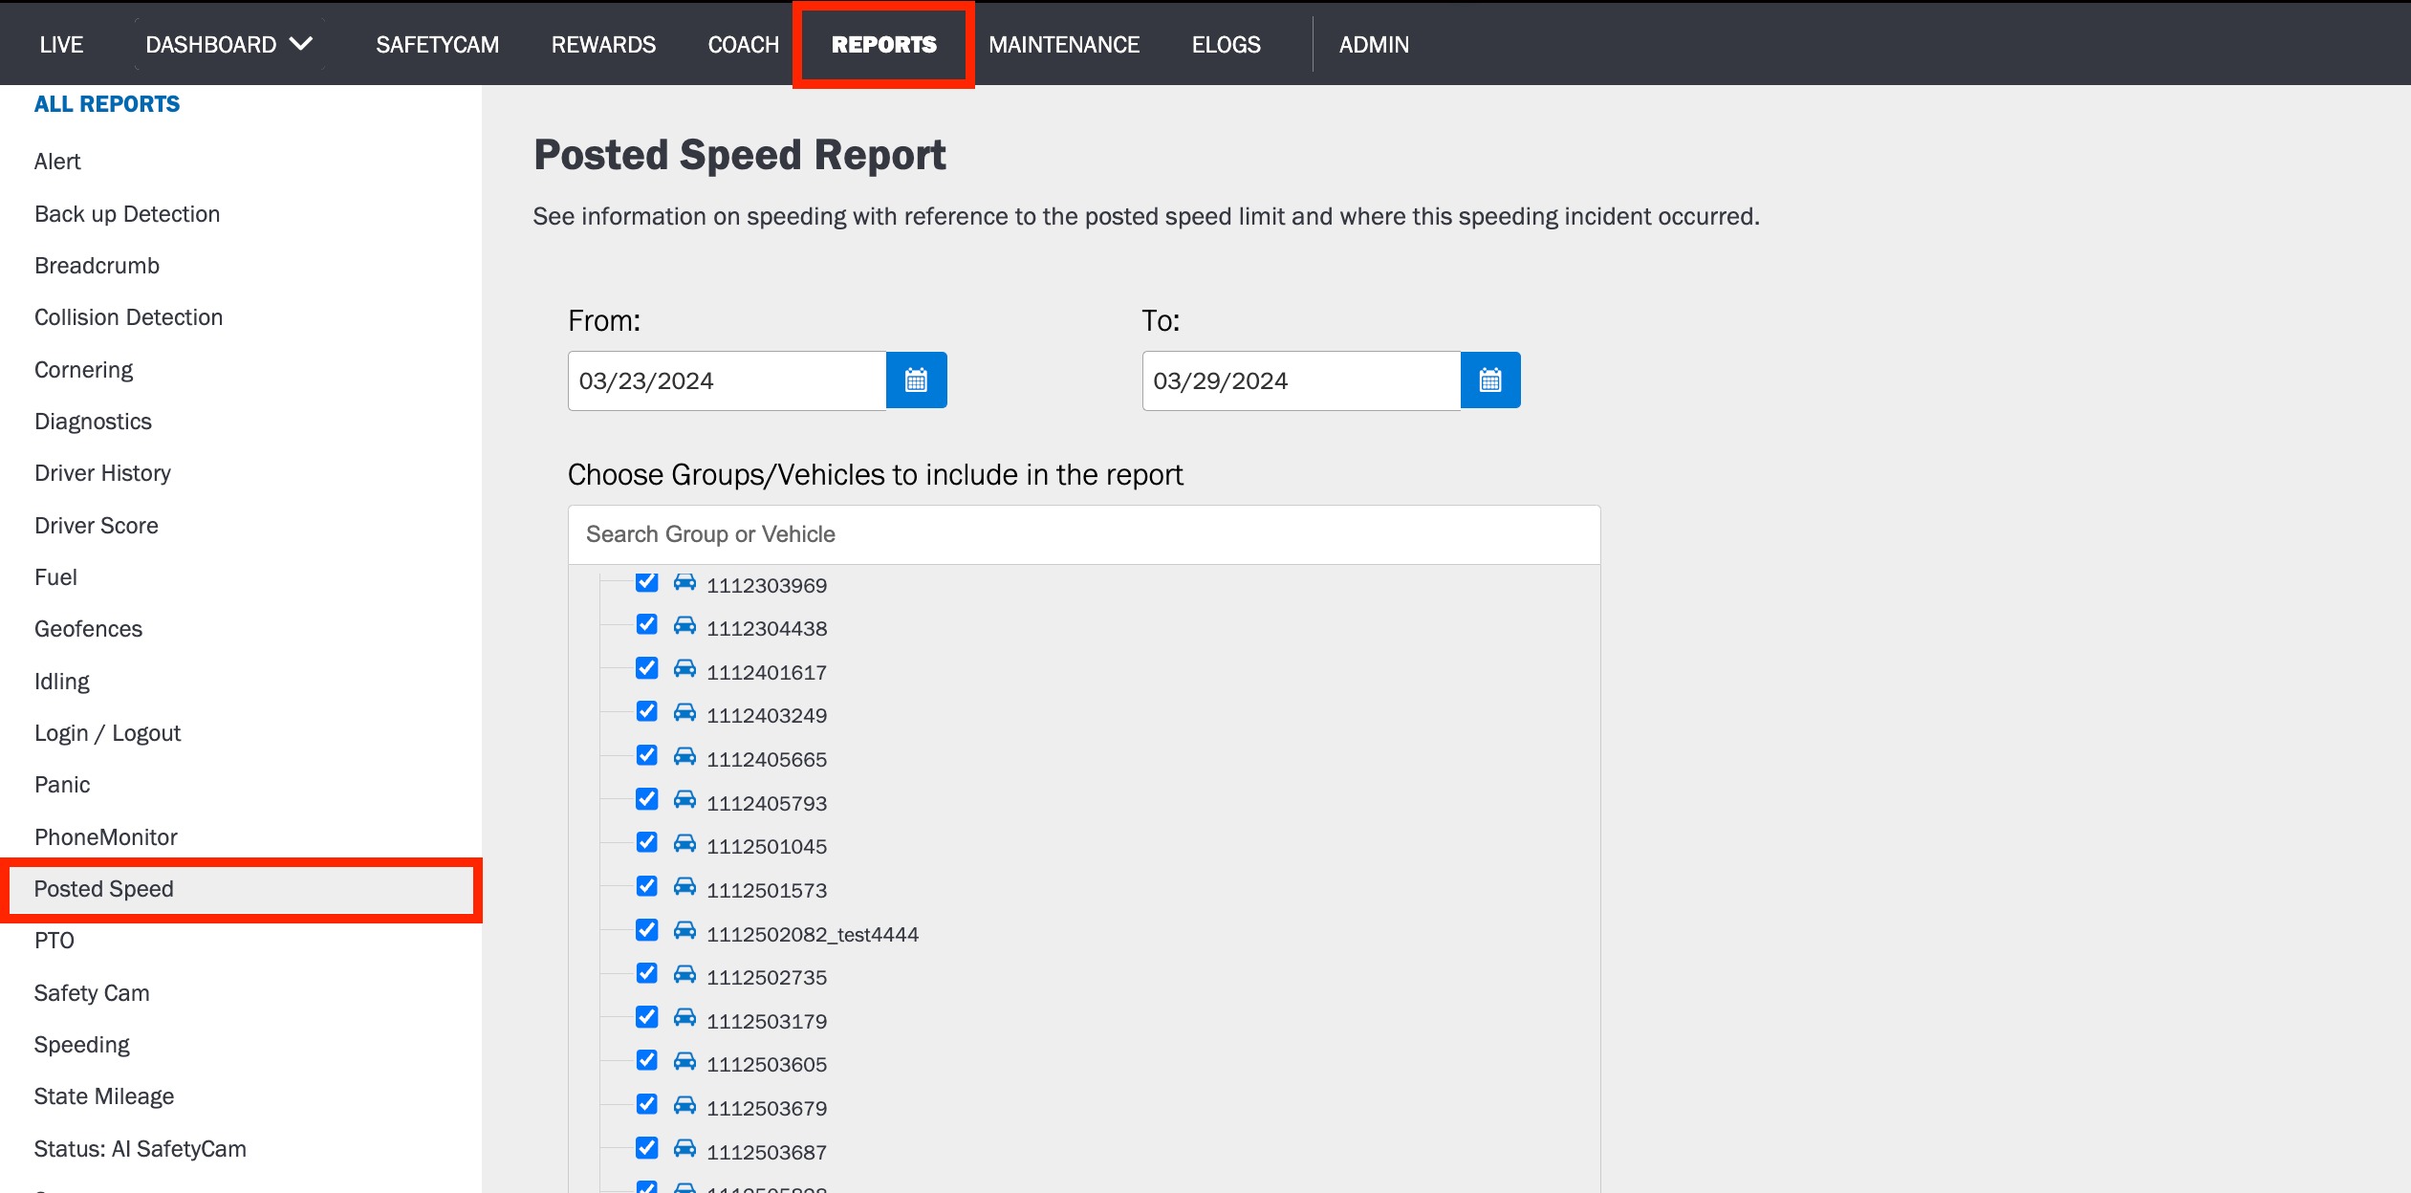Uncheck the 1112502082_test4444 checkbox
This screenshot has width=2411, height=1193.
coord(647,930)
